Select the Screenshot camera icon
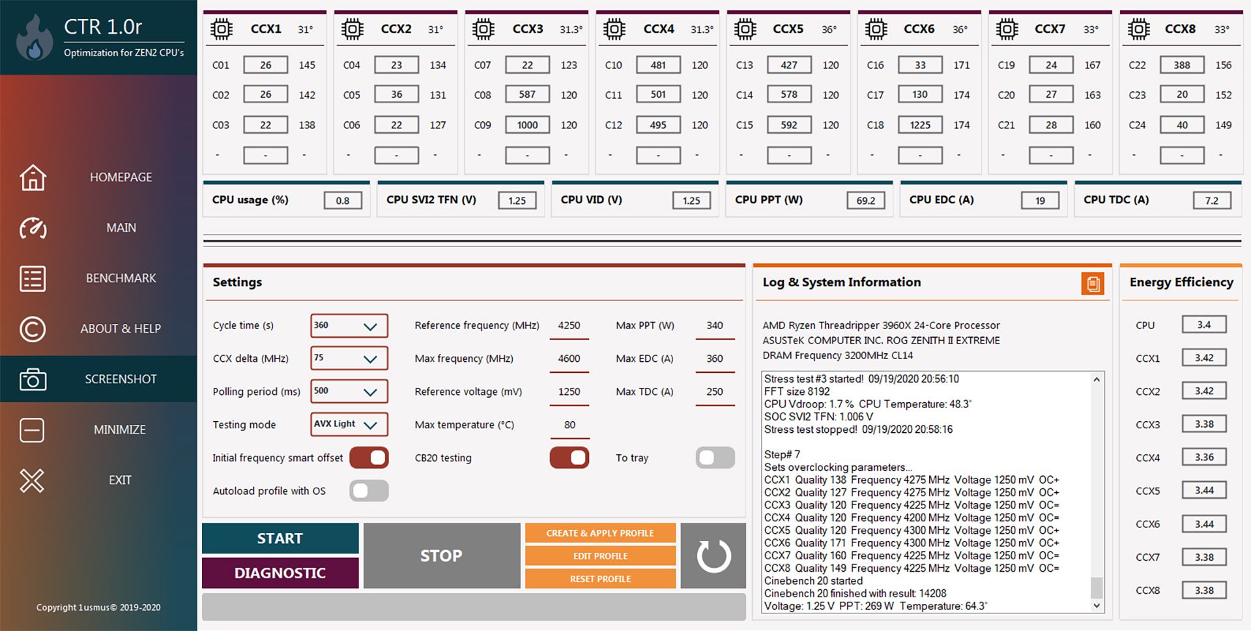This screenshot has width=1251, height=631. point(31,379)
